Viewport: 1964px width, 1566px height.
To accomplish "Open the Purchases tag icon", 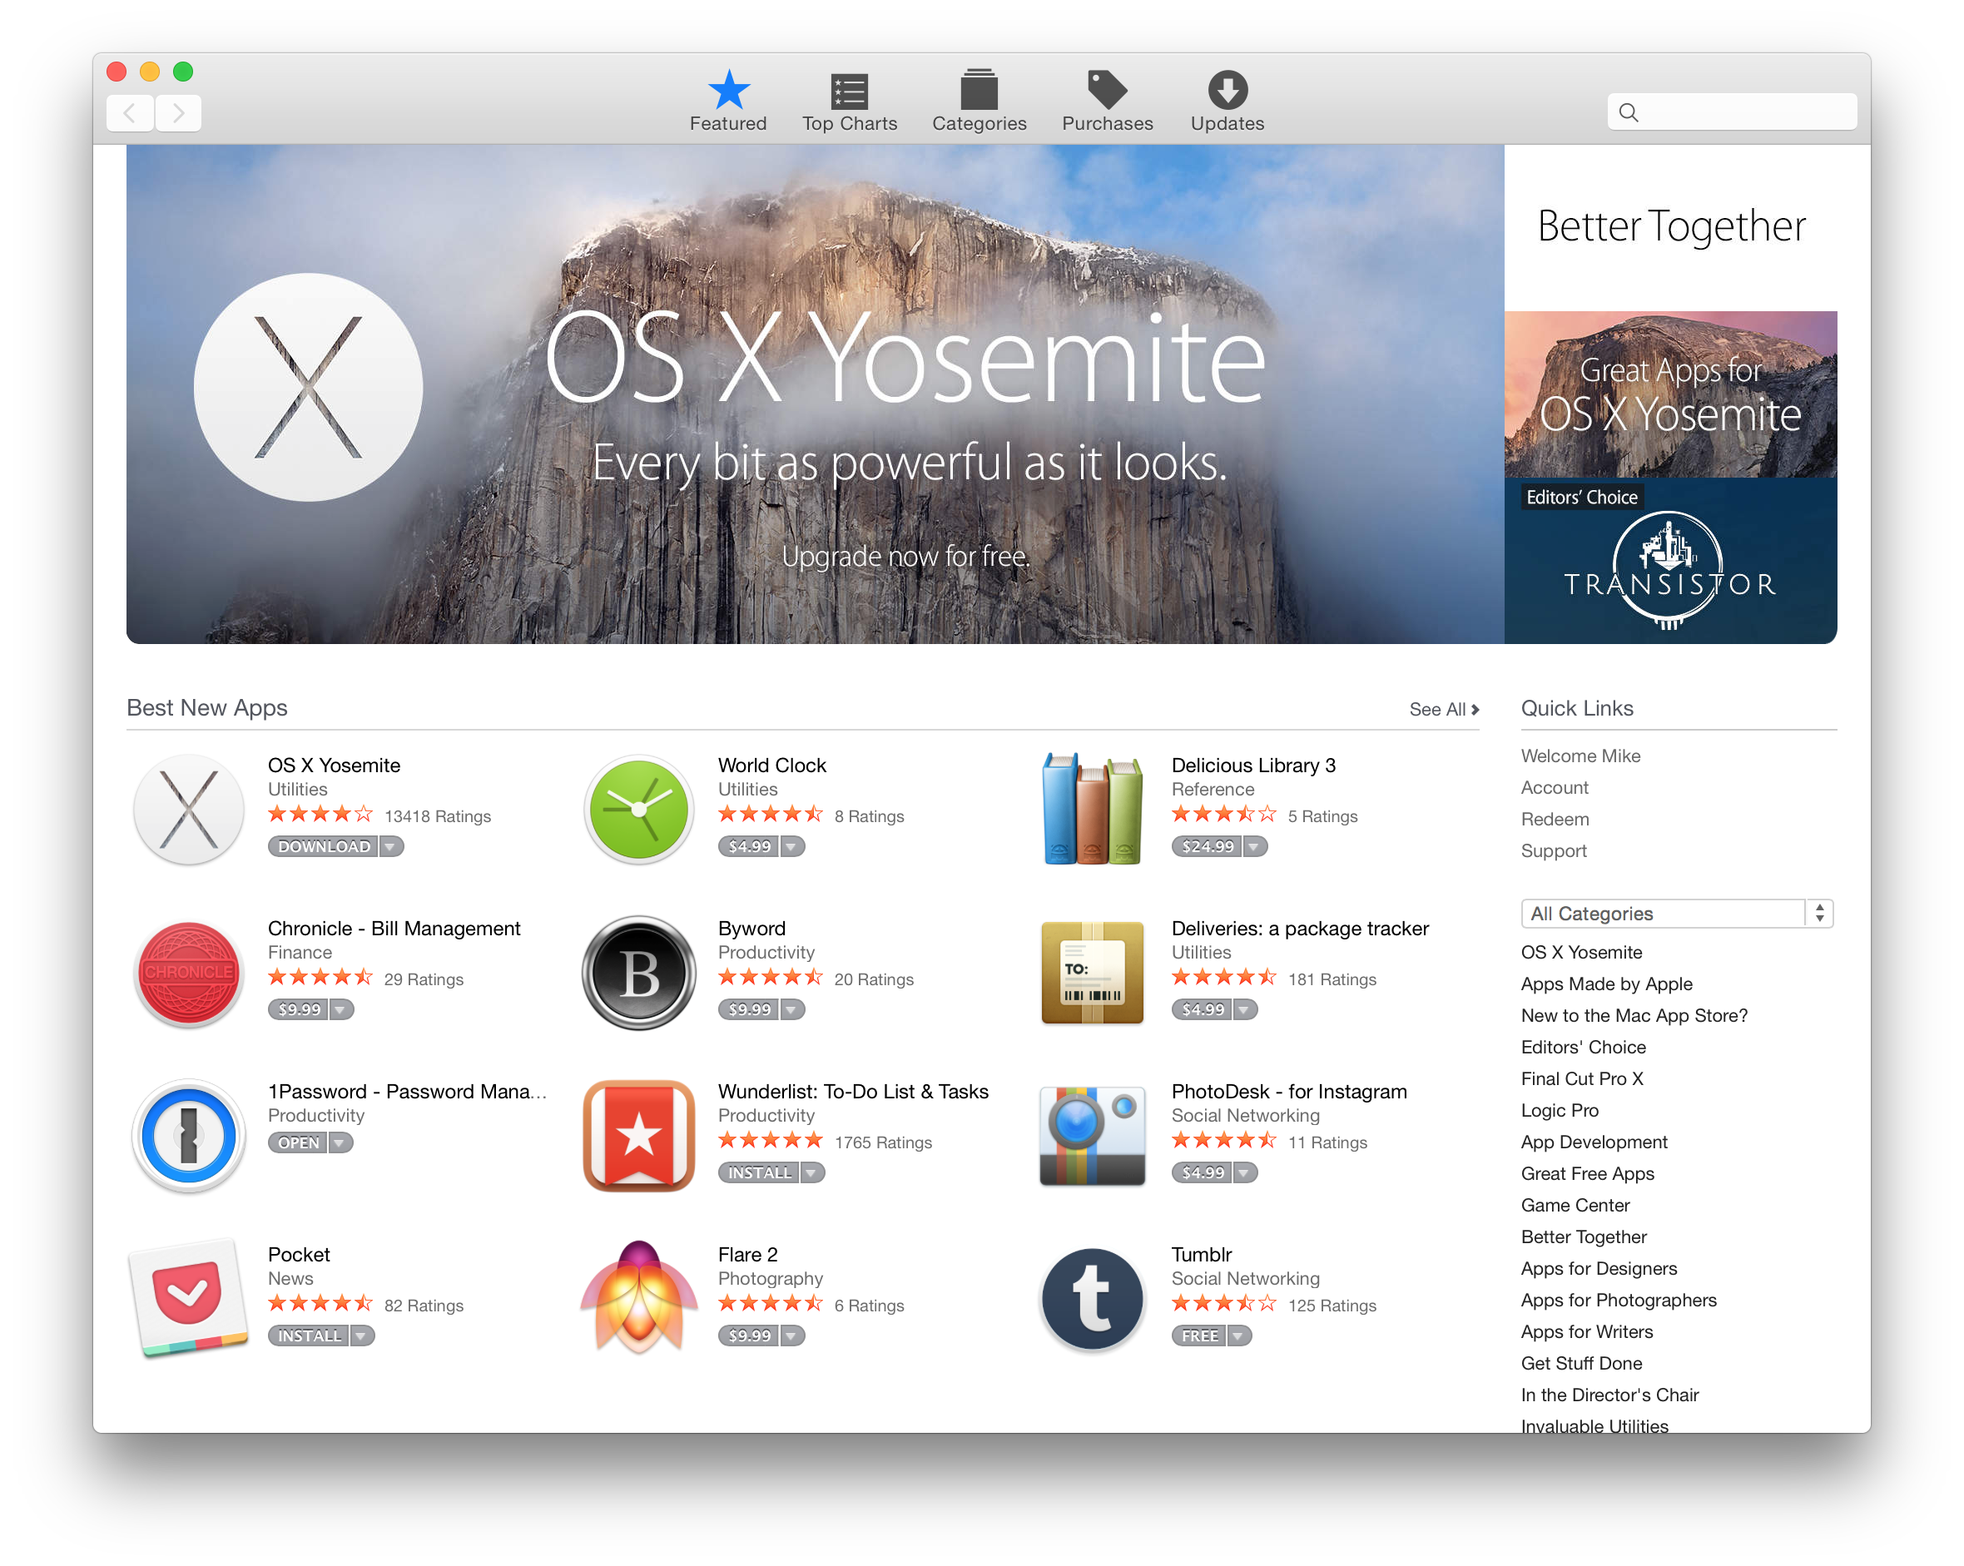I will (1107, 89).
